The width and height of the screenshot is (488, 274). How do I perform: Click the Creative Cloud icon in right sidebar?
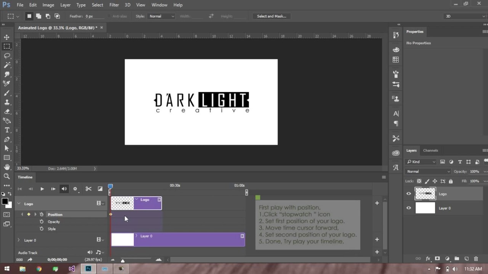[x=395, y=152]
